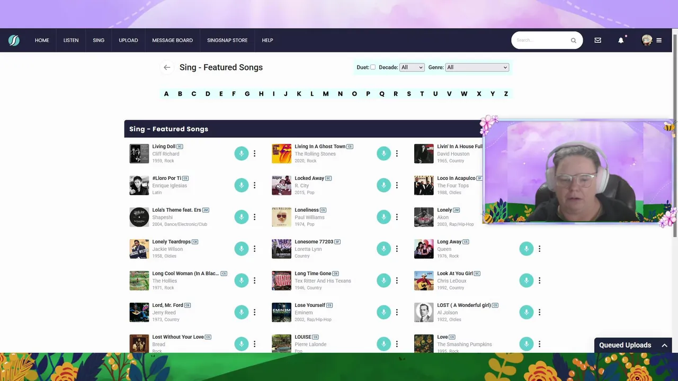
Task: Open the hamburger menu icon
Action: point(659,40)
